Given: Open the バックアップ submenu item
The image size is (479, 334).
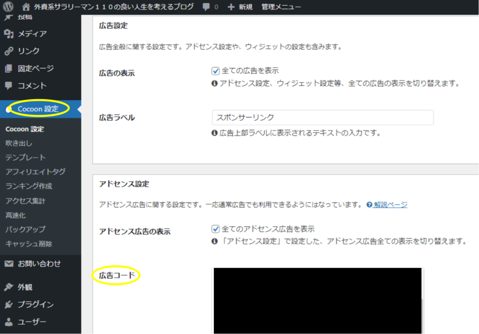Looking at the screenshot, I should point(25,229).
